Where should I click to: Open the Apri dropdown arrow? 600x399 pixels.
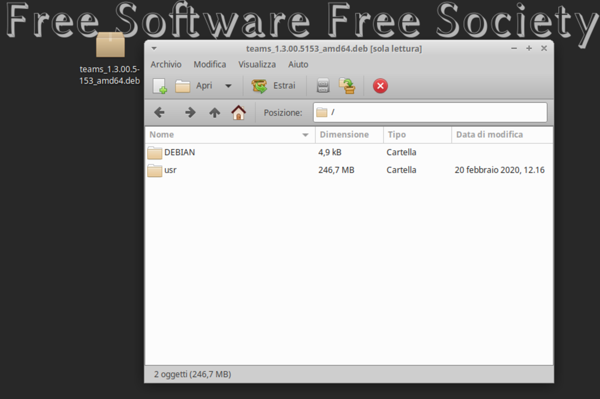(x=228, y=86)
